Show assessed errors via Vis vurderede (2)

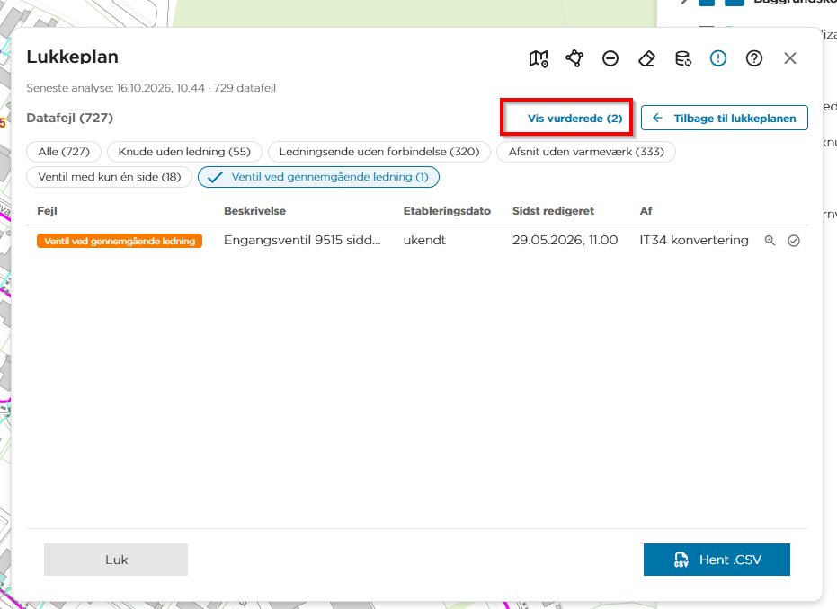tap(574, 119)
